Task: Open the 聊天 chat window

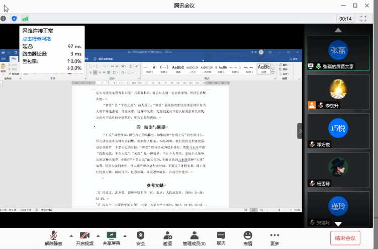Action: [x=221, y=238]
